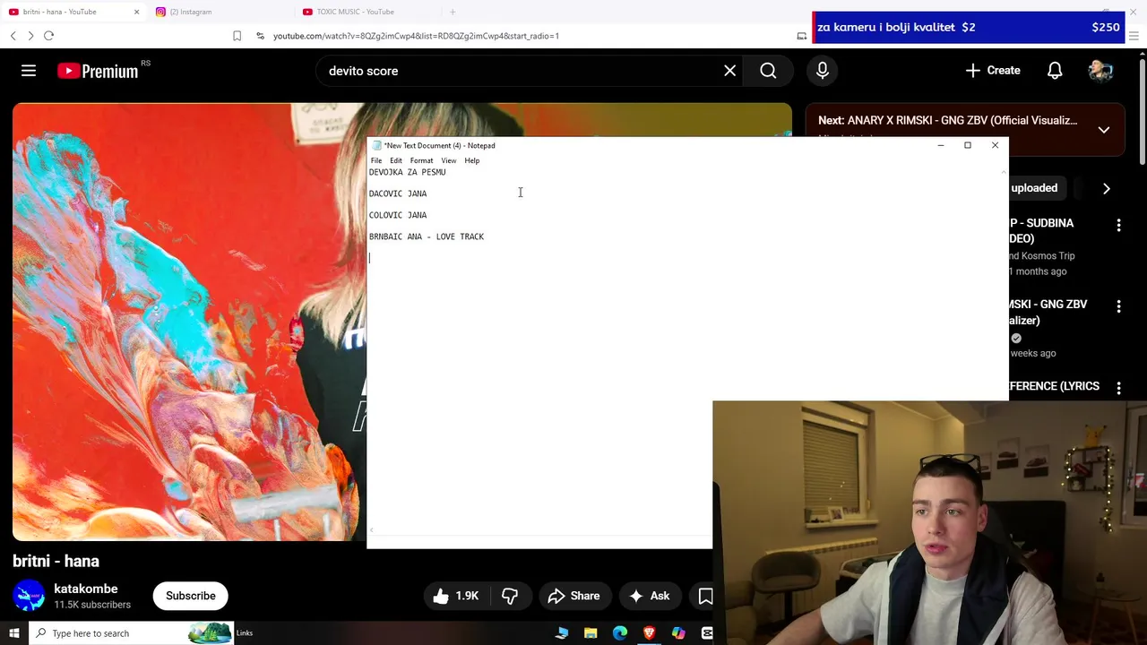Launch Microsoft Edge from the taskbar
The image size is (1147, 645).
(620, 633)
